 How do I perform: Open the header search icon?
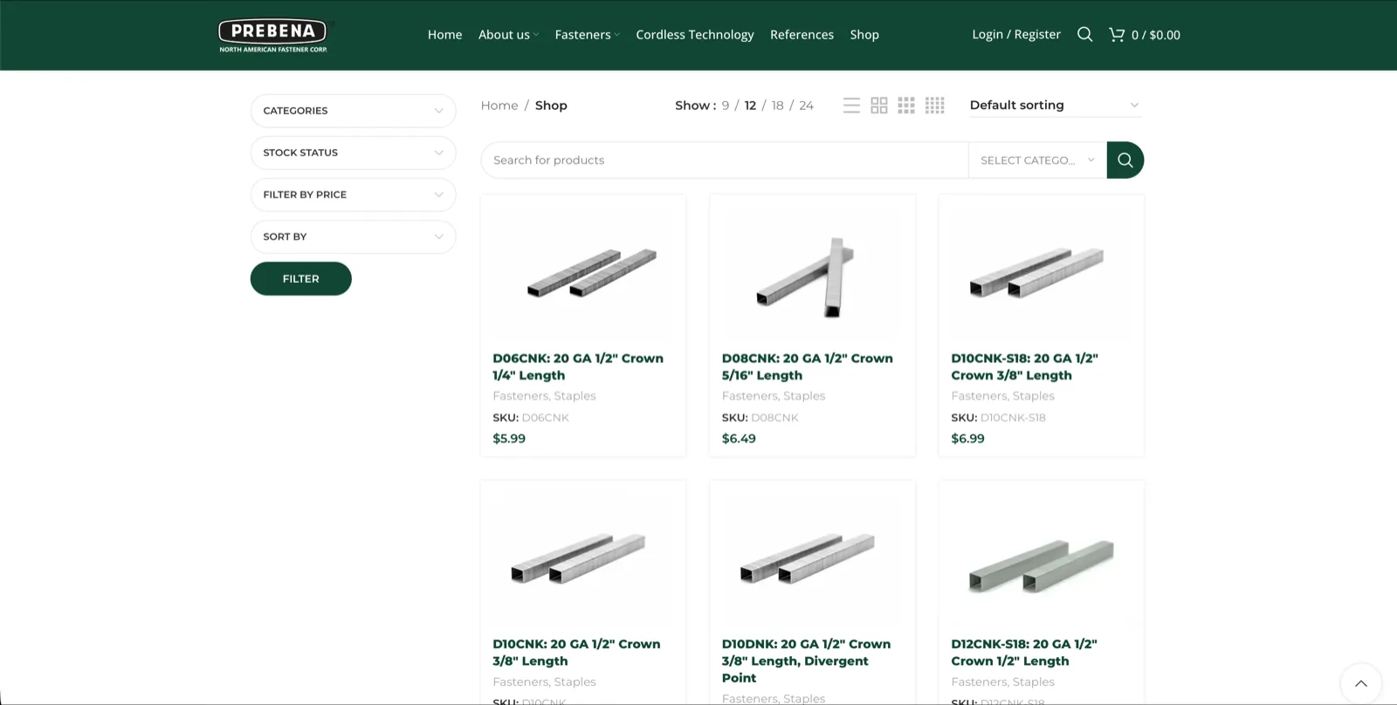1084,34
